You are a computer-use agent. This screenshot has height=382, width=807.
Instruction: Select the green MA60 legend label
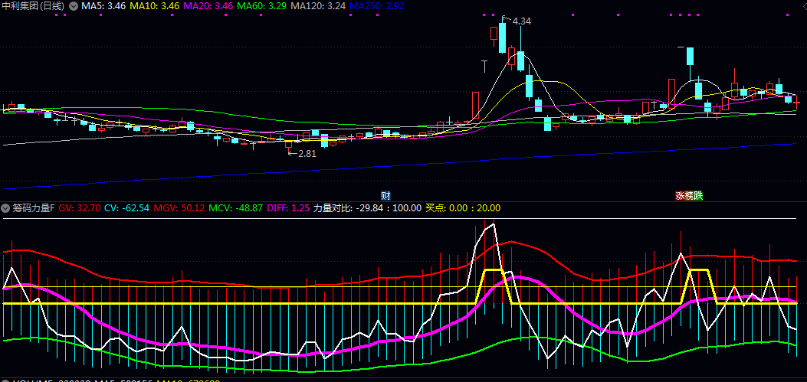pyautogui.click(x=261, y=5)
